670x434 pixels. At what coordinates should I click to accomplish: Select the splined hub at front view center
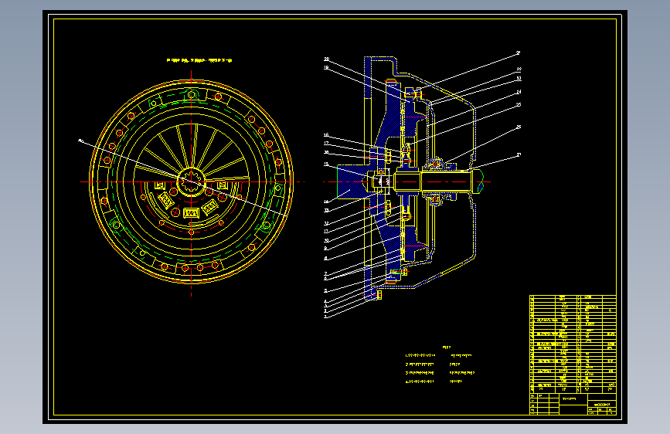[x=191, y=182]
